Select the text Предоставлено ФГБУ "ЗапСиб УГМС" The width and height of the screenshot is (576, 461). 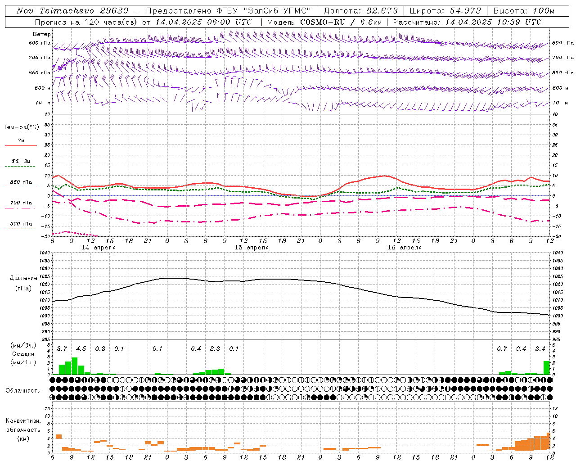[x=229, y=11]
